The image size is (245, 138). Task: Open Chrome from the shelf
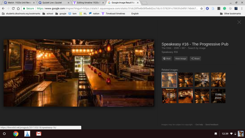pos(16,134)
